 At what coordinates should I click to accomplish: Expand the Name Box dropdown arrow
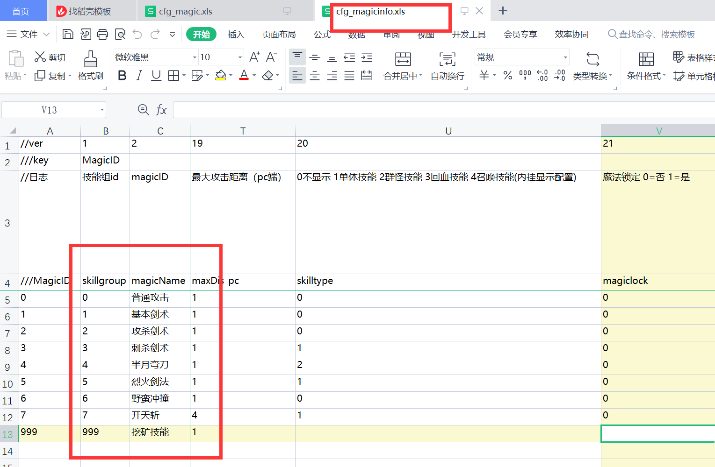101,110
